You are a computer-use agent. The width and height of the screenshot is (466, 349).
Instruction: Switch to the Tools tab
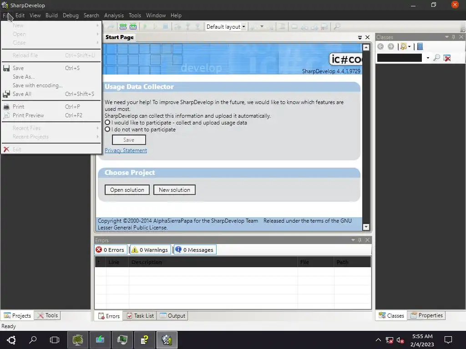click(x=47, y=315)
